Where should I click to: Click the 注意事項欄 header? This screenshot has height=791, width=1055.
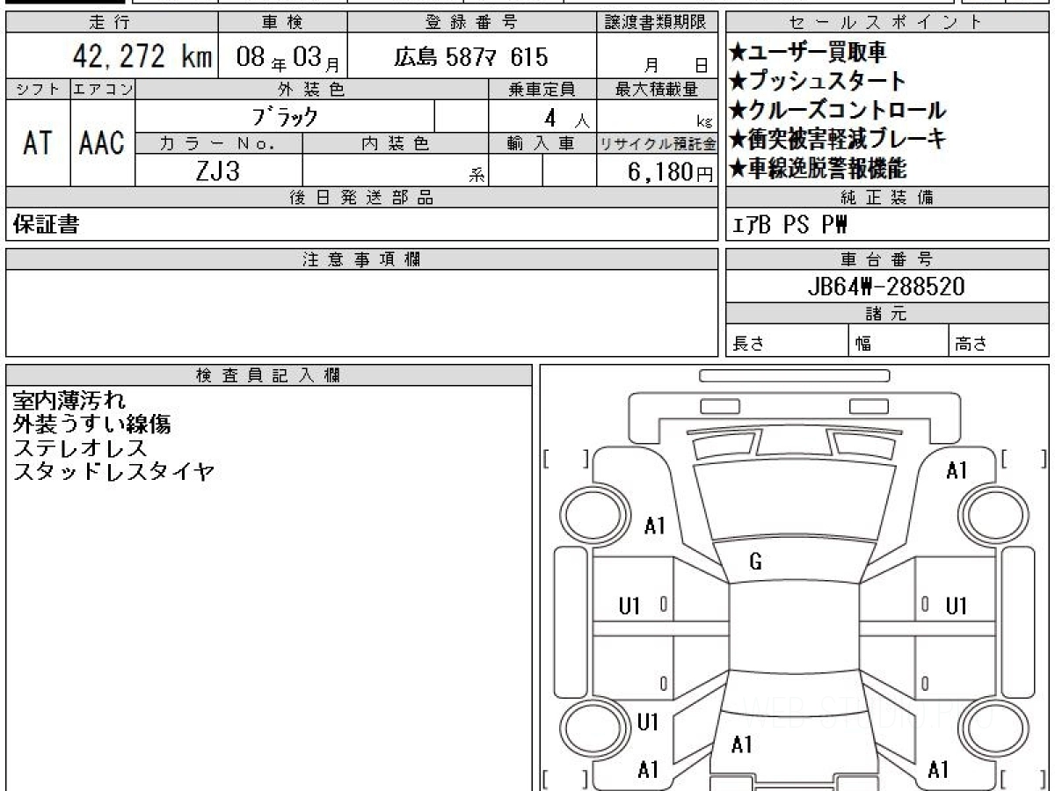(362, 259)
